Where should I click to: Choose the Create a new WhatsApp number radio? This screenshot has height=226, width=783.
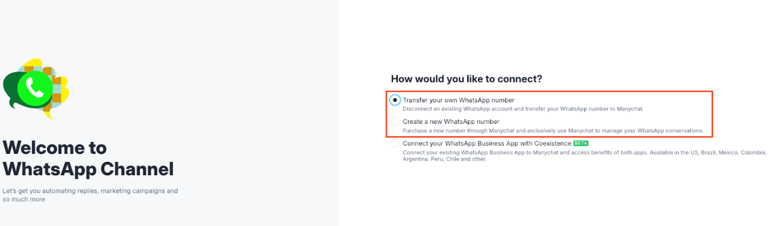tap(395, 121)
